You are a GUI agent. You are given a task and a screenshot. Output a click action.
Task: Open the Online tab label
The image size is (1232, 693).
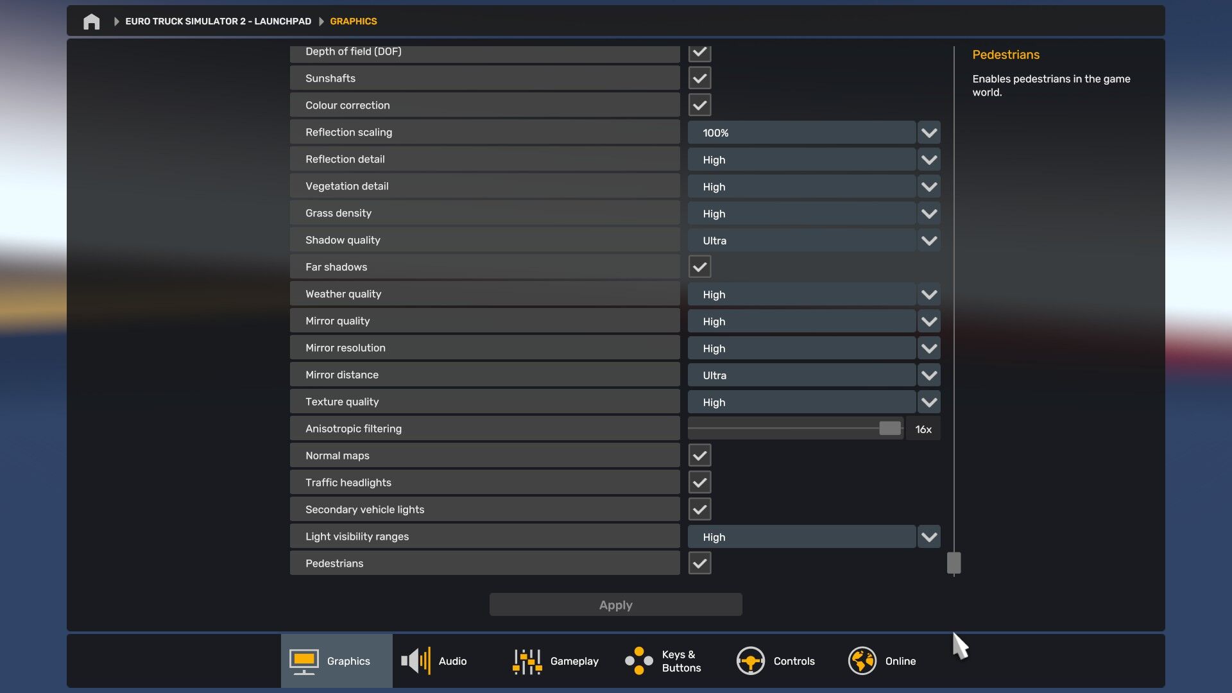900,661
